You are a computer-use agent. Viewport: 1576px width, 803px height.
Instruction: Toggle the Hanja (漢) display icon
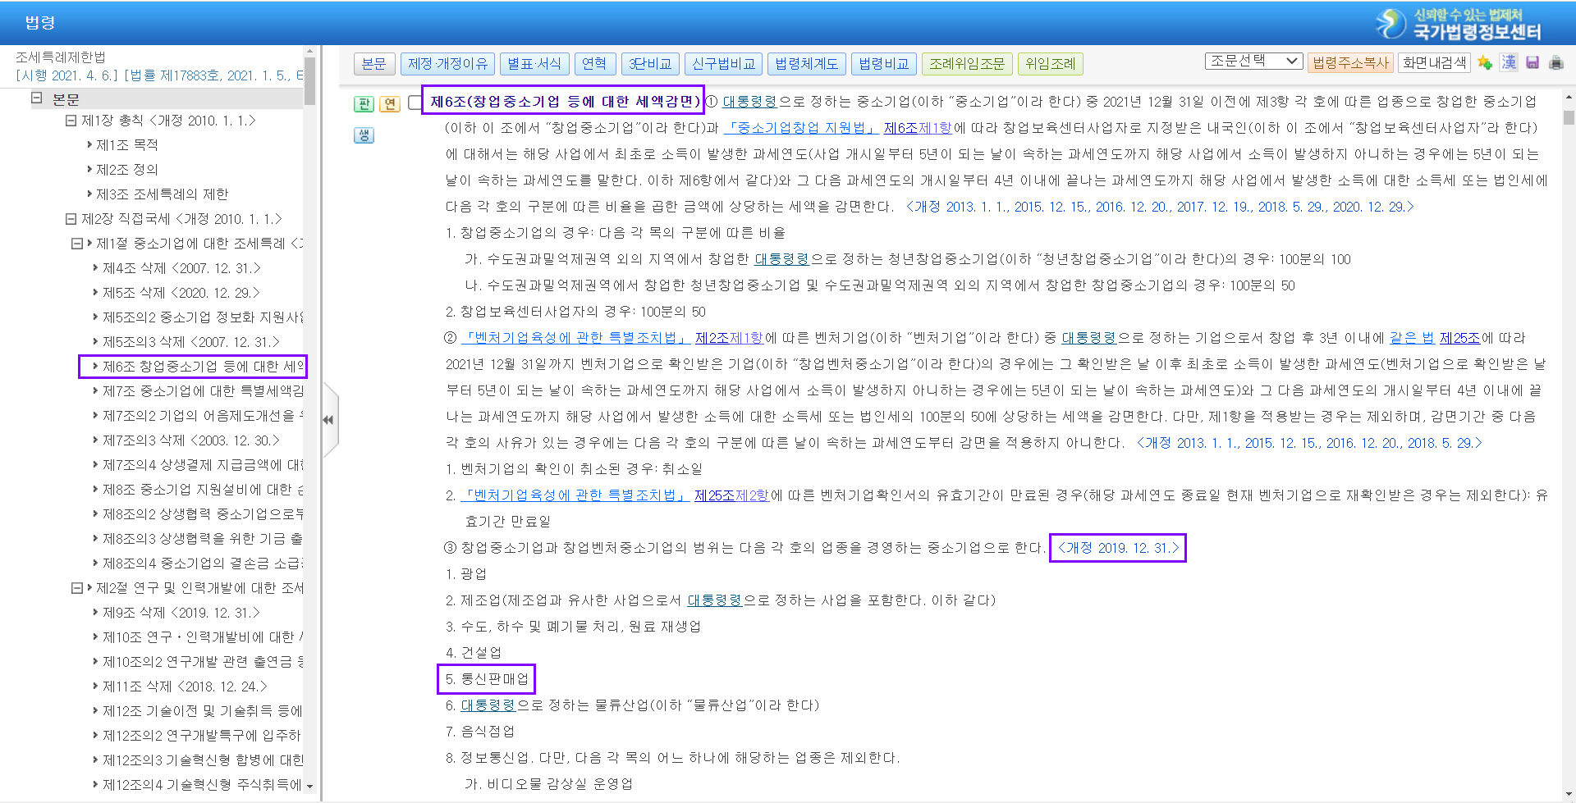[x=1509, y=63]
